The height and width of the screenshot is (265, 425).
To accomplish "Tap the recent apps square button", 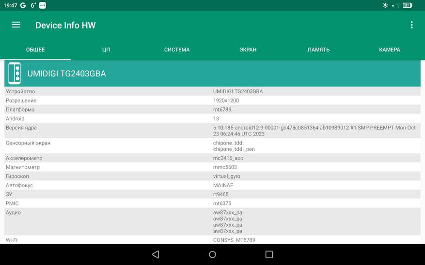I will 269,254.
